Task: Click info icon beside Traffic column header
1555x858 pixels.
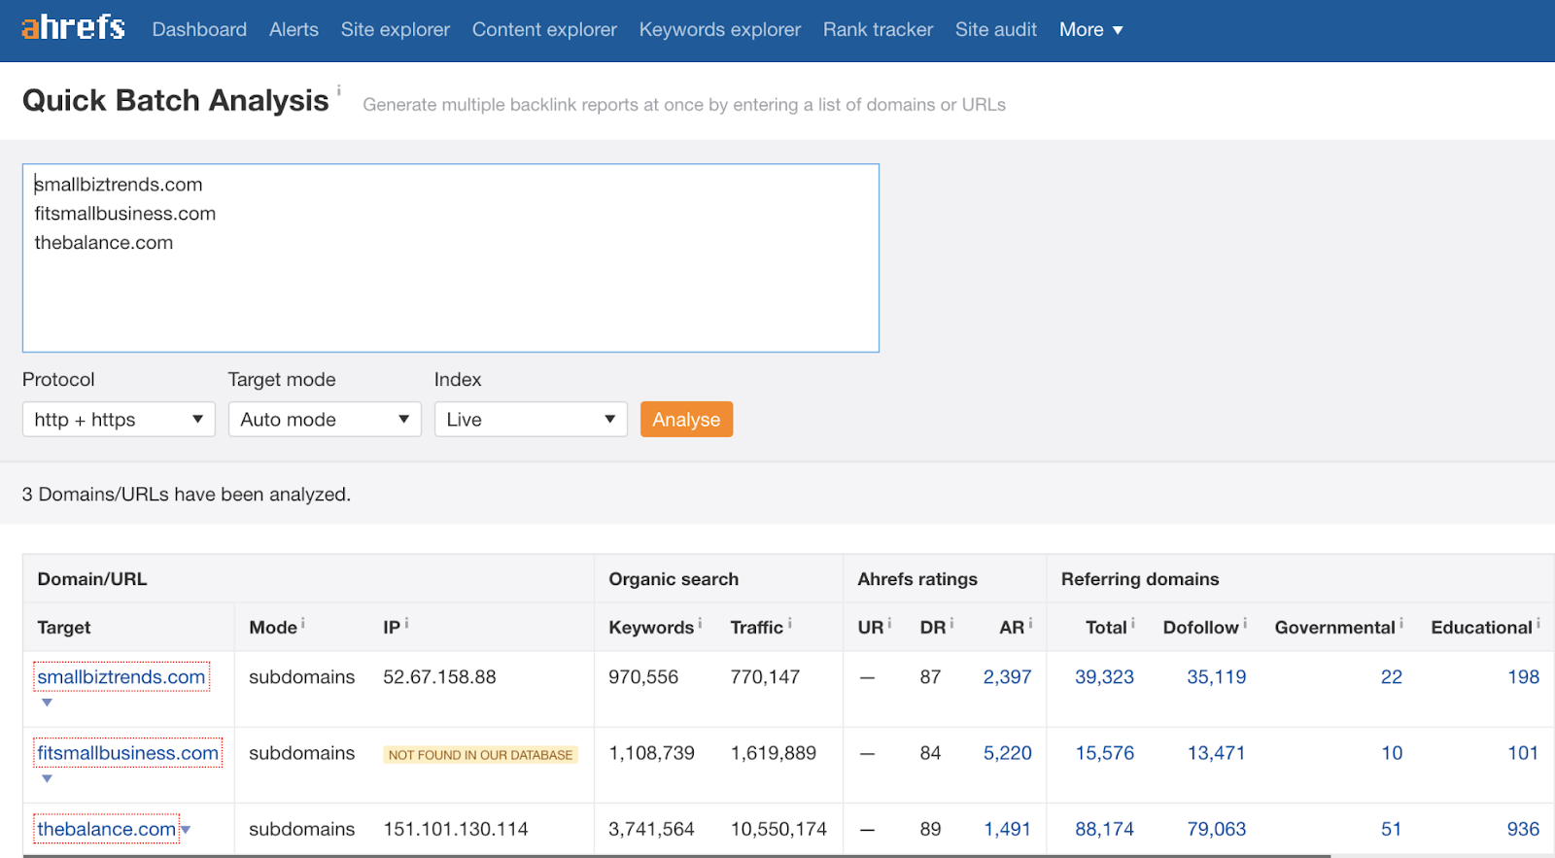Action: click(790, 623)
